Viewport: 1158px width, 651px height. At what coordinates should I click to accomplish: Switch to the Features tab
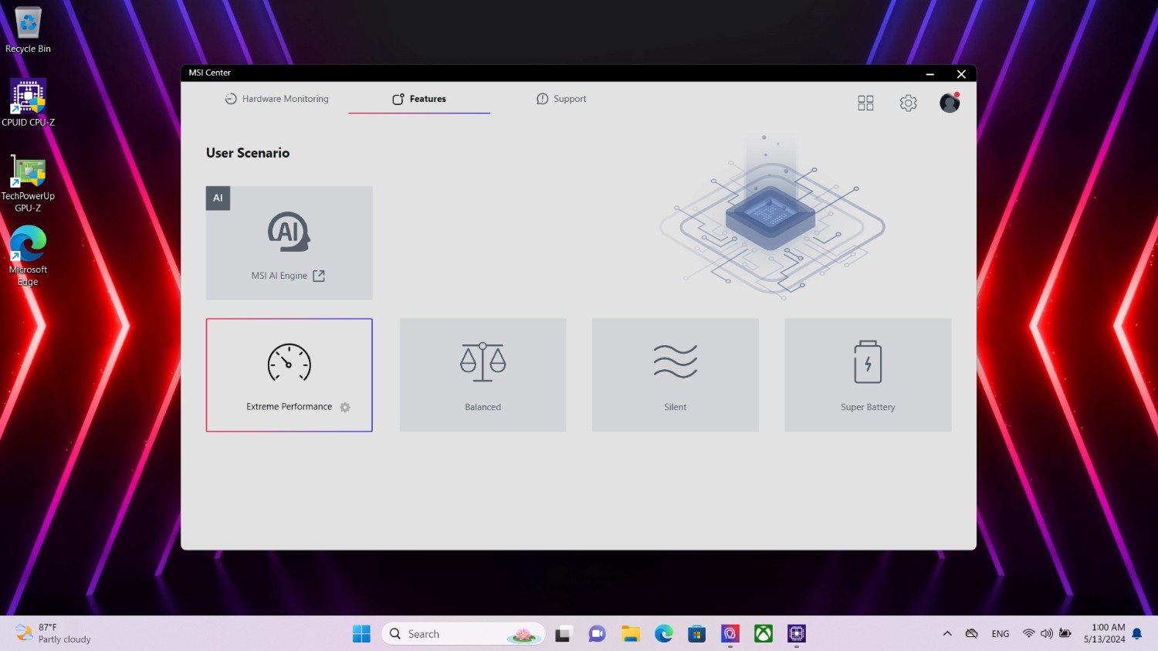(x=419, y=99)
